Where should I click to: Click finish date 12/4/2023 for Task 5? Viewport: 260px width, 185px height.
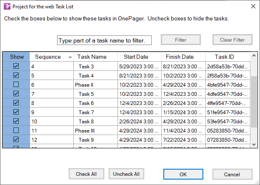tap(183, 94)
